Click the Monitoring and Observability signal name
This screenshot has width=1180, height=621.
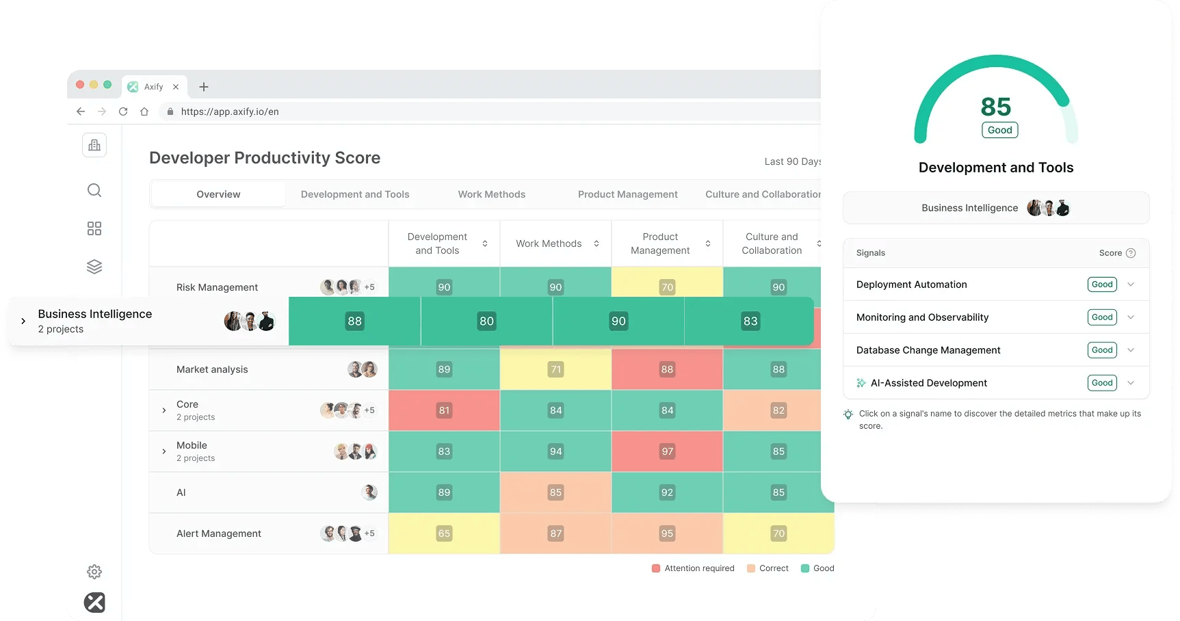point(922,317)
